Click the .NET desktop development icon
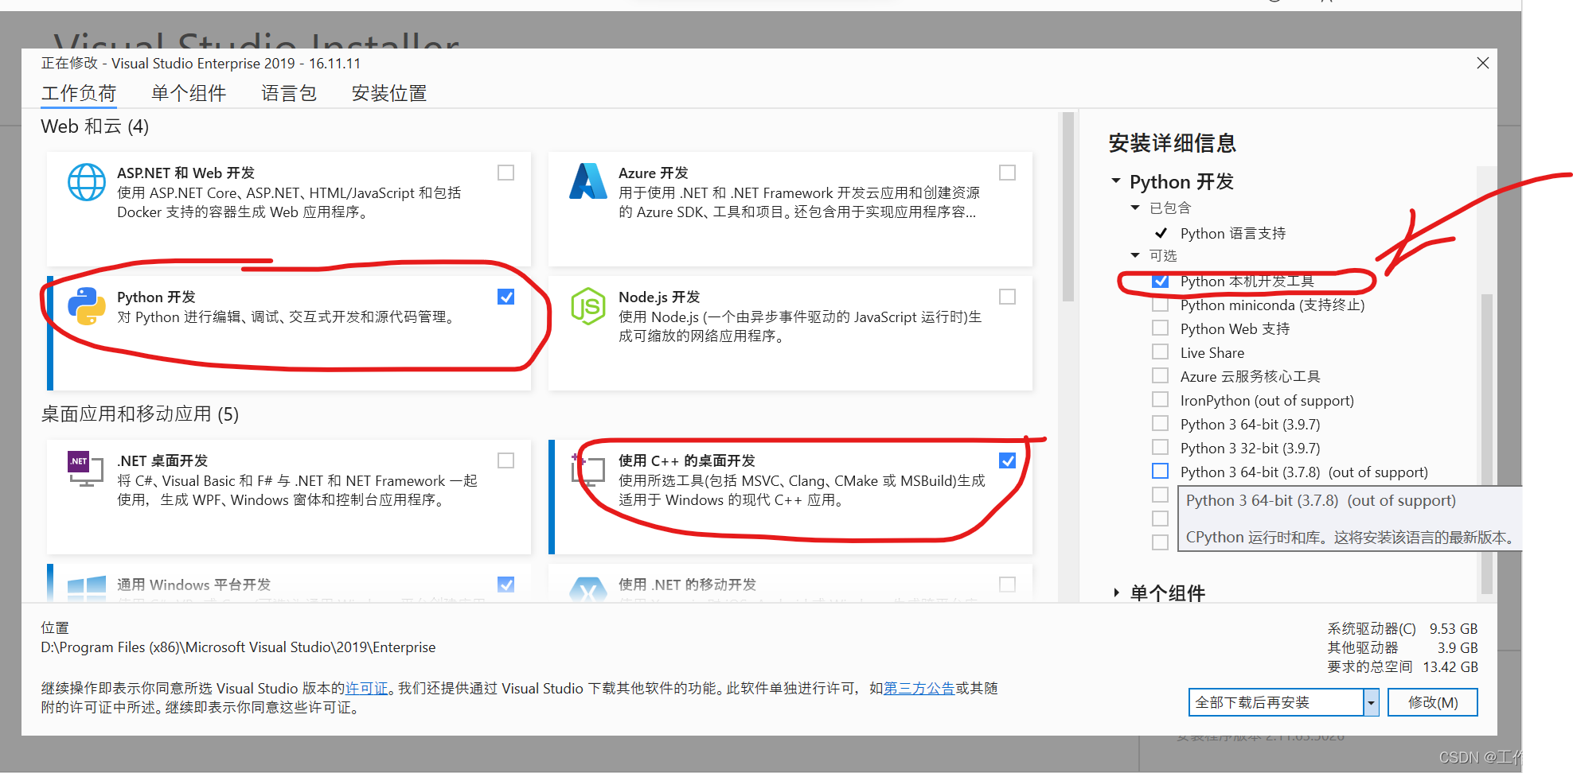This screenshot has width=1573, height=773. [x=86, y=469]
